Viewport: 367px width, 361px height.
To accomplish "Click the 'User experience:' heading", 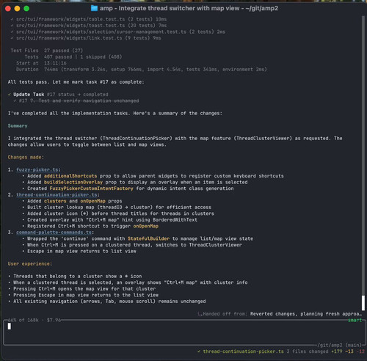I will pos(30,264).
